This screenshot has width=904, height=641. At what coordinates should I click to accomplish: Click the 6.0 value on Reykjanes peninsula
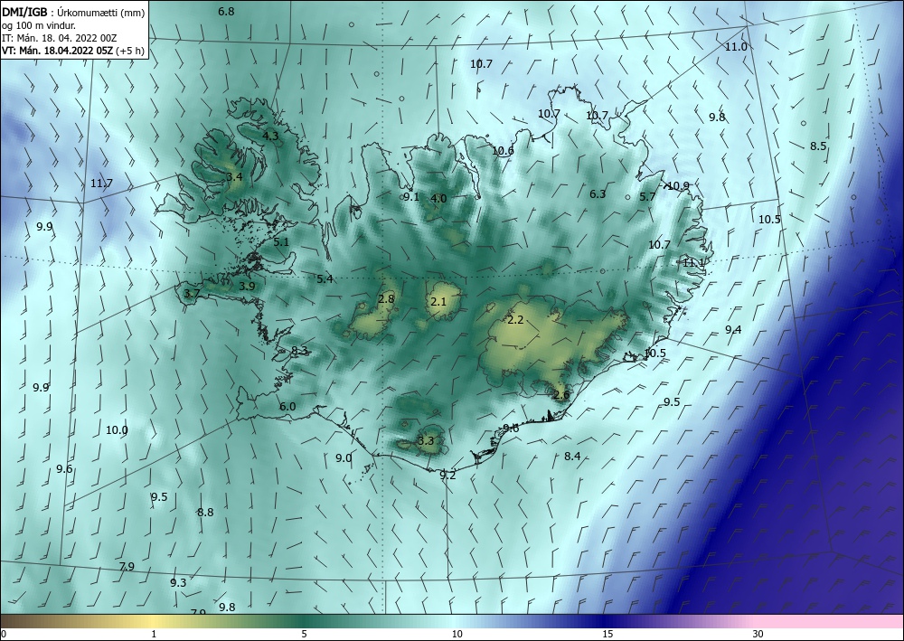pos(287,407)
